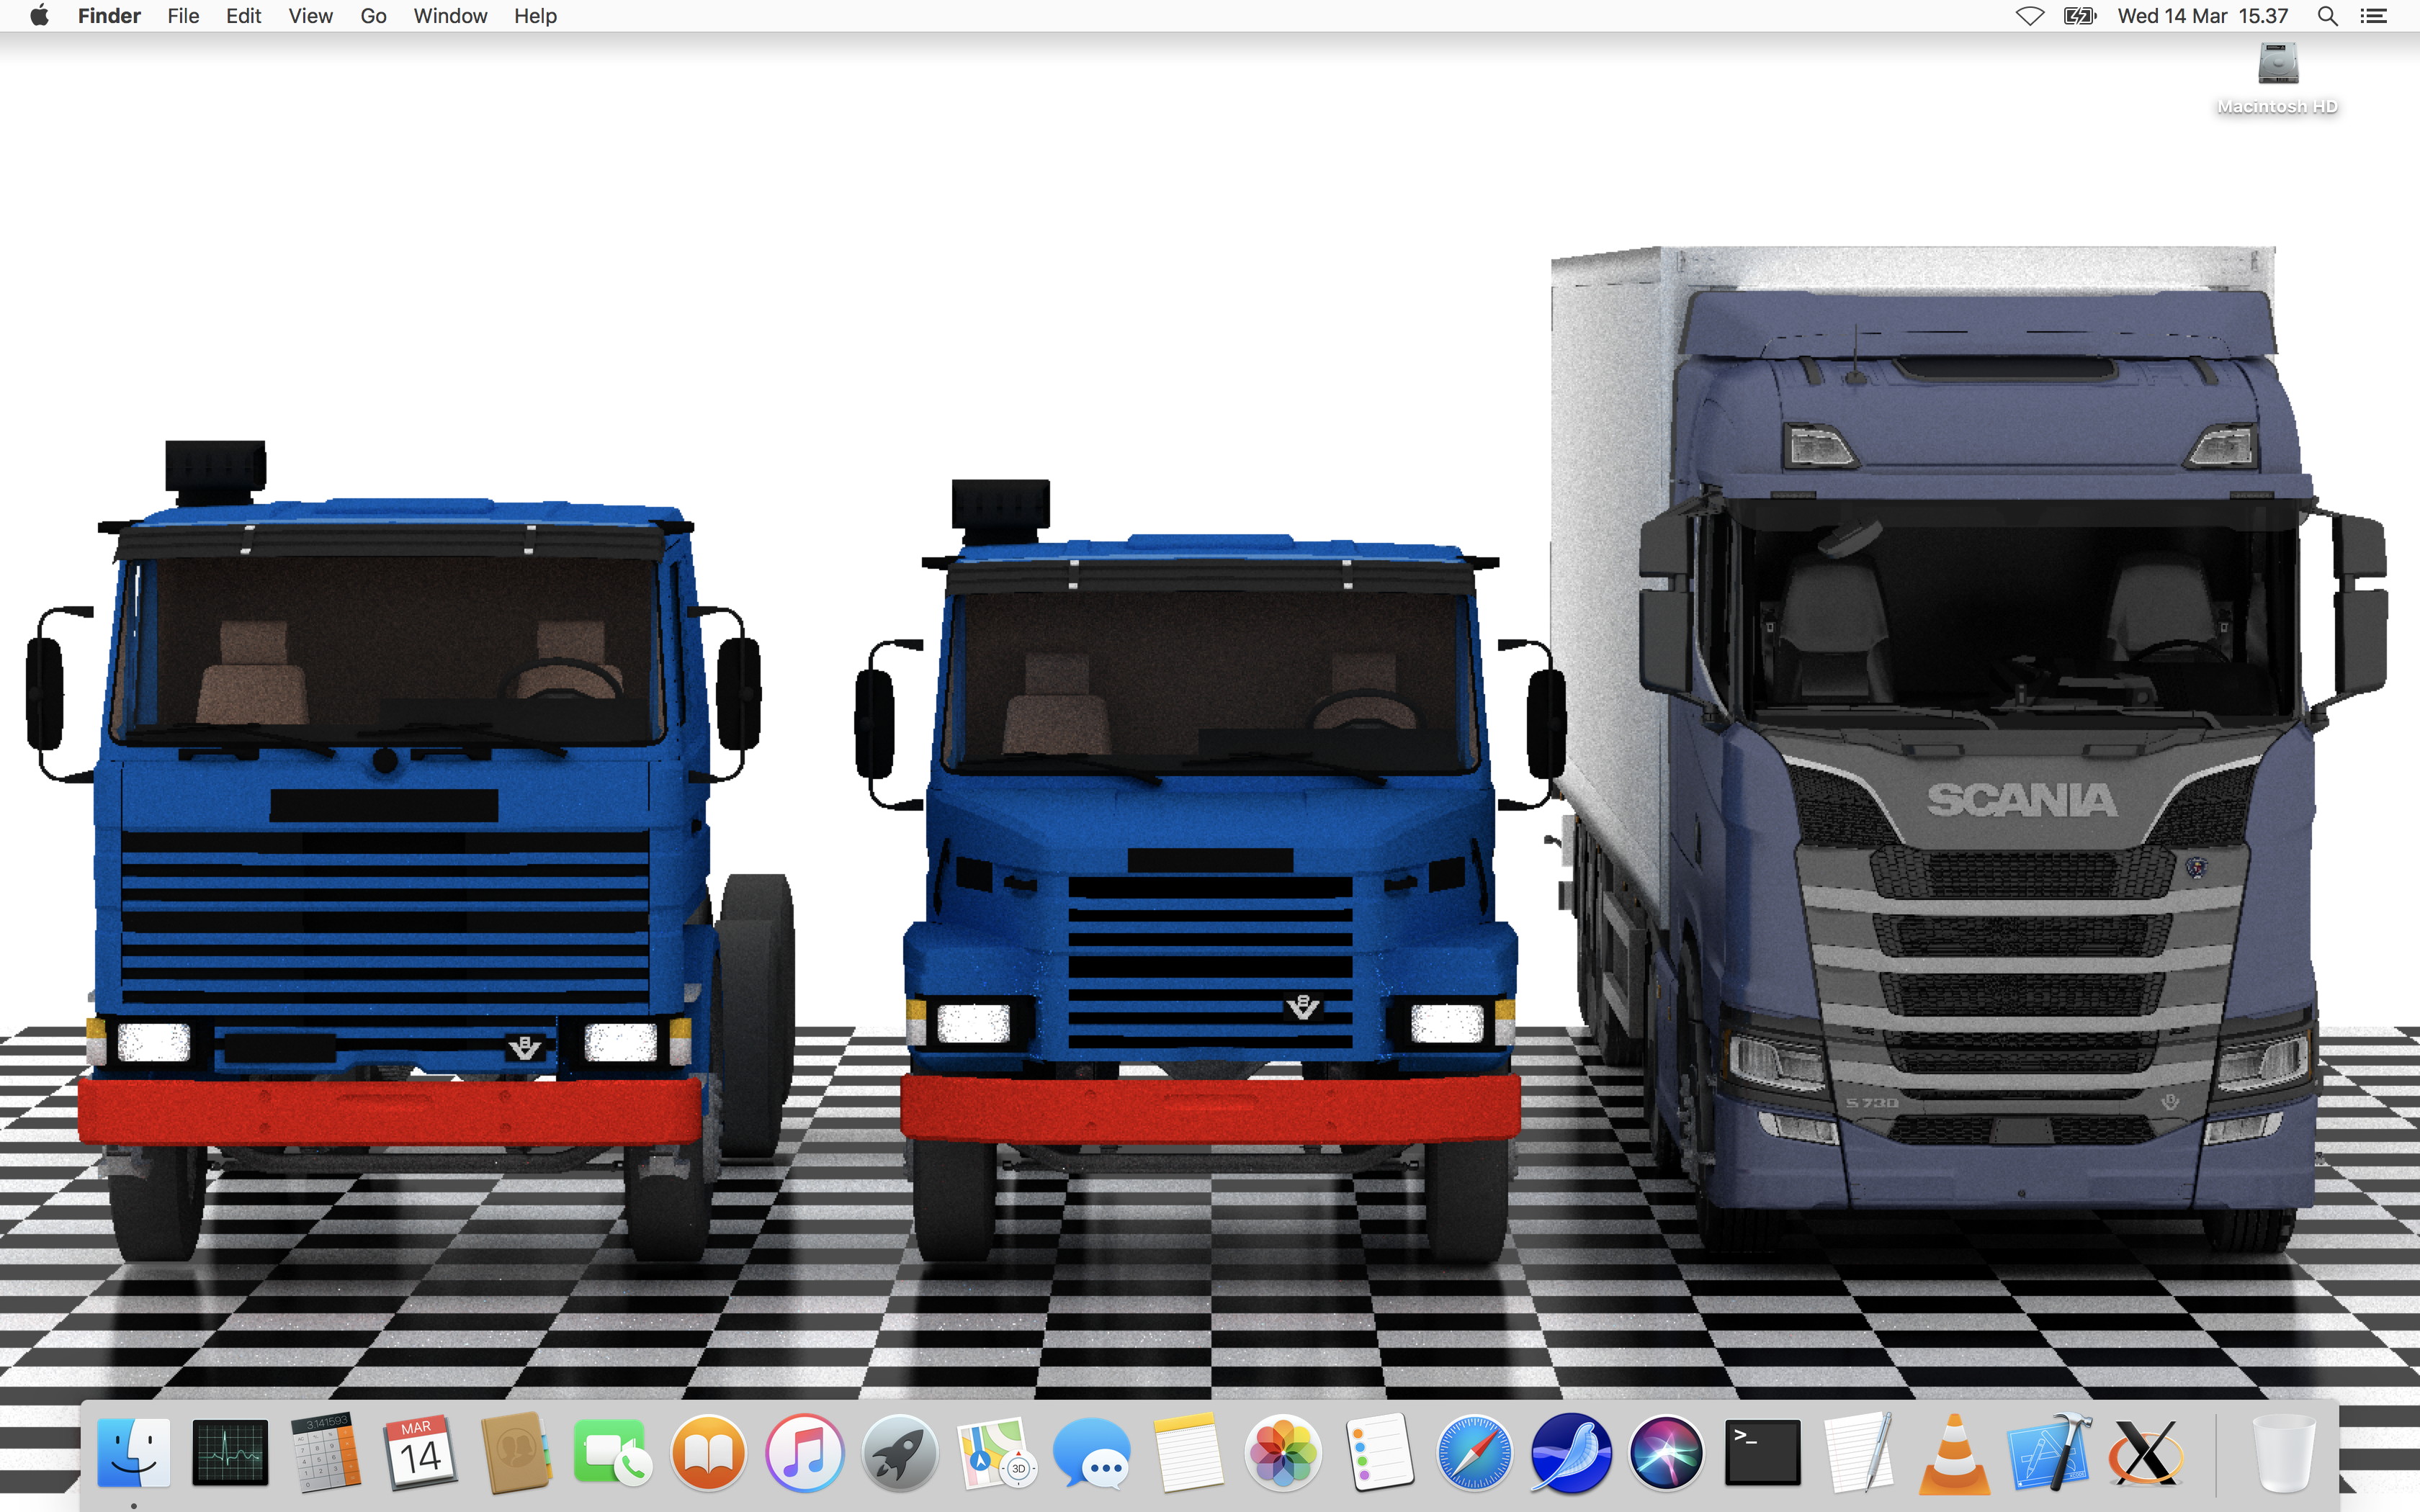The image size is (2420, 1512).
Task: Open the Contacts app in the Dock
Action: coord(516,1452)
